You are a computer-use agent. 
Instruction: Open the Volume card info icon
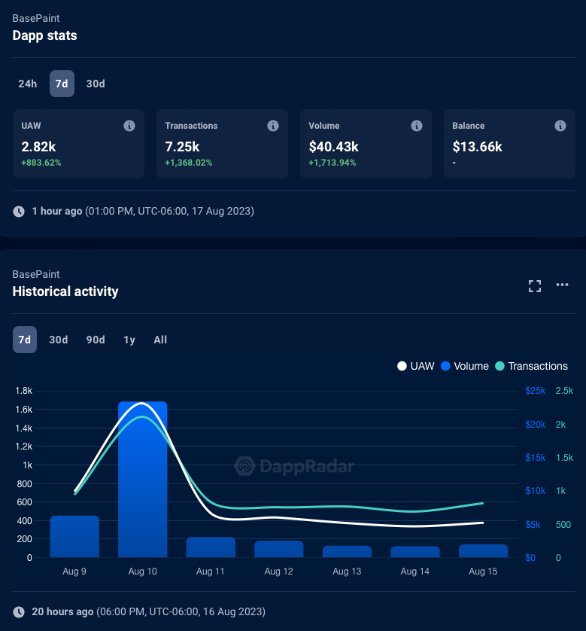point(417,126)
